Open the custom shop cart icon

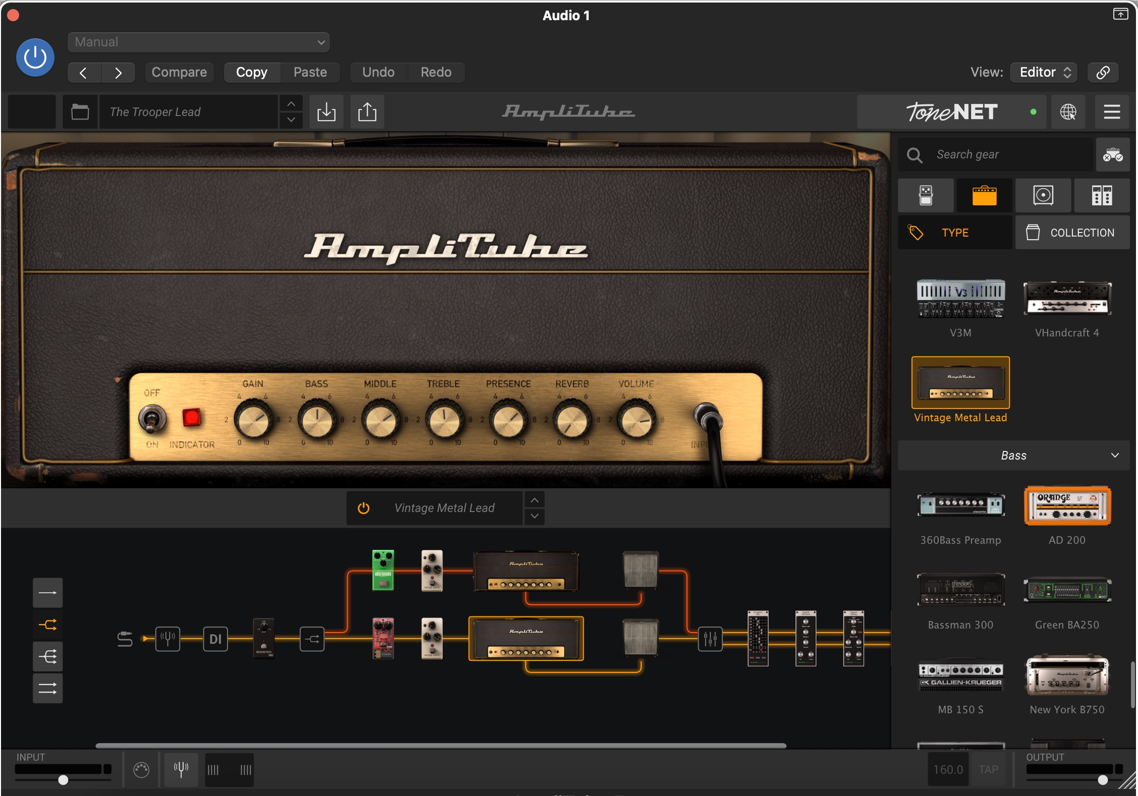(x=1112, y=155)
